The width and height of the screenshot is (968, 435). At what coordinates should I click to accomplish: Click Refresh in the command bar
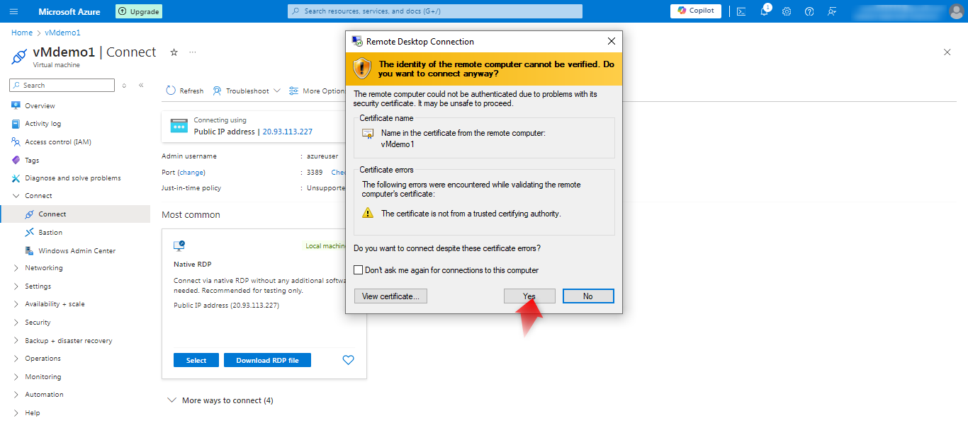click(184, 91)
